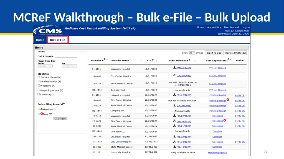
Task: Click download icon in City Center Hospice 12/31/2026 row
Action: click(x=175, y=75)
